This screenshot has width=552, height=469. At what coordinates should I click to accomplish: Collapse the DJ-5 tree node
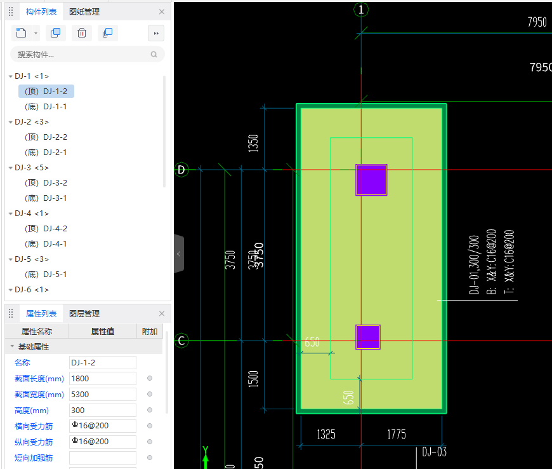point(11,259)
